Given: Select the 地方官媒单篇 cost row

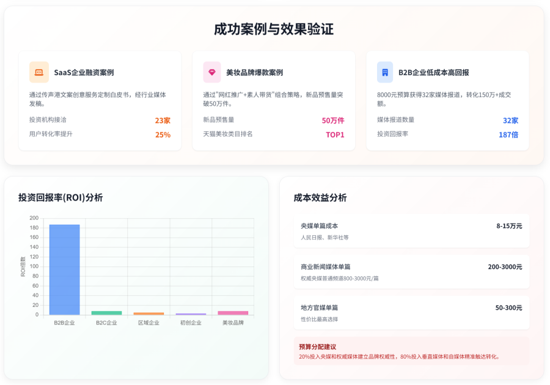Looking at the screenshot, I should 411,313.
